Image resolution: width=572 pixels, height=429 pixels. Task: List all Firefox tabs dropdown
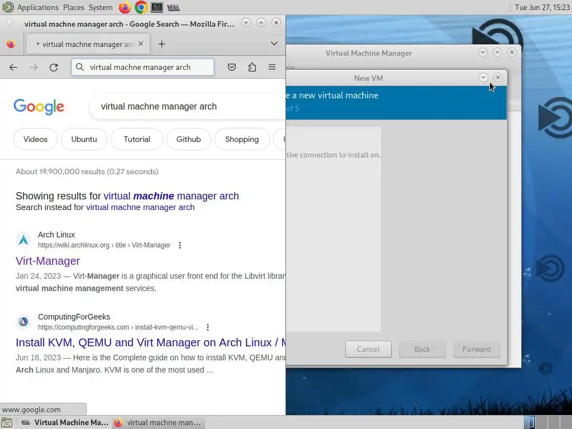coord(274,44)
